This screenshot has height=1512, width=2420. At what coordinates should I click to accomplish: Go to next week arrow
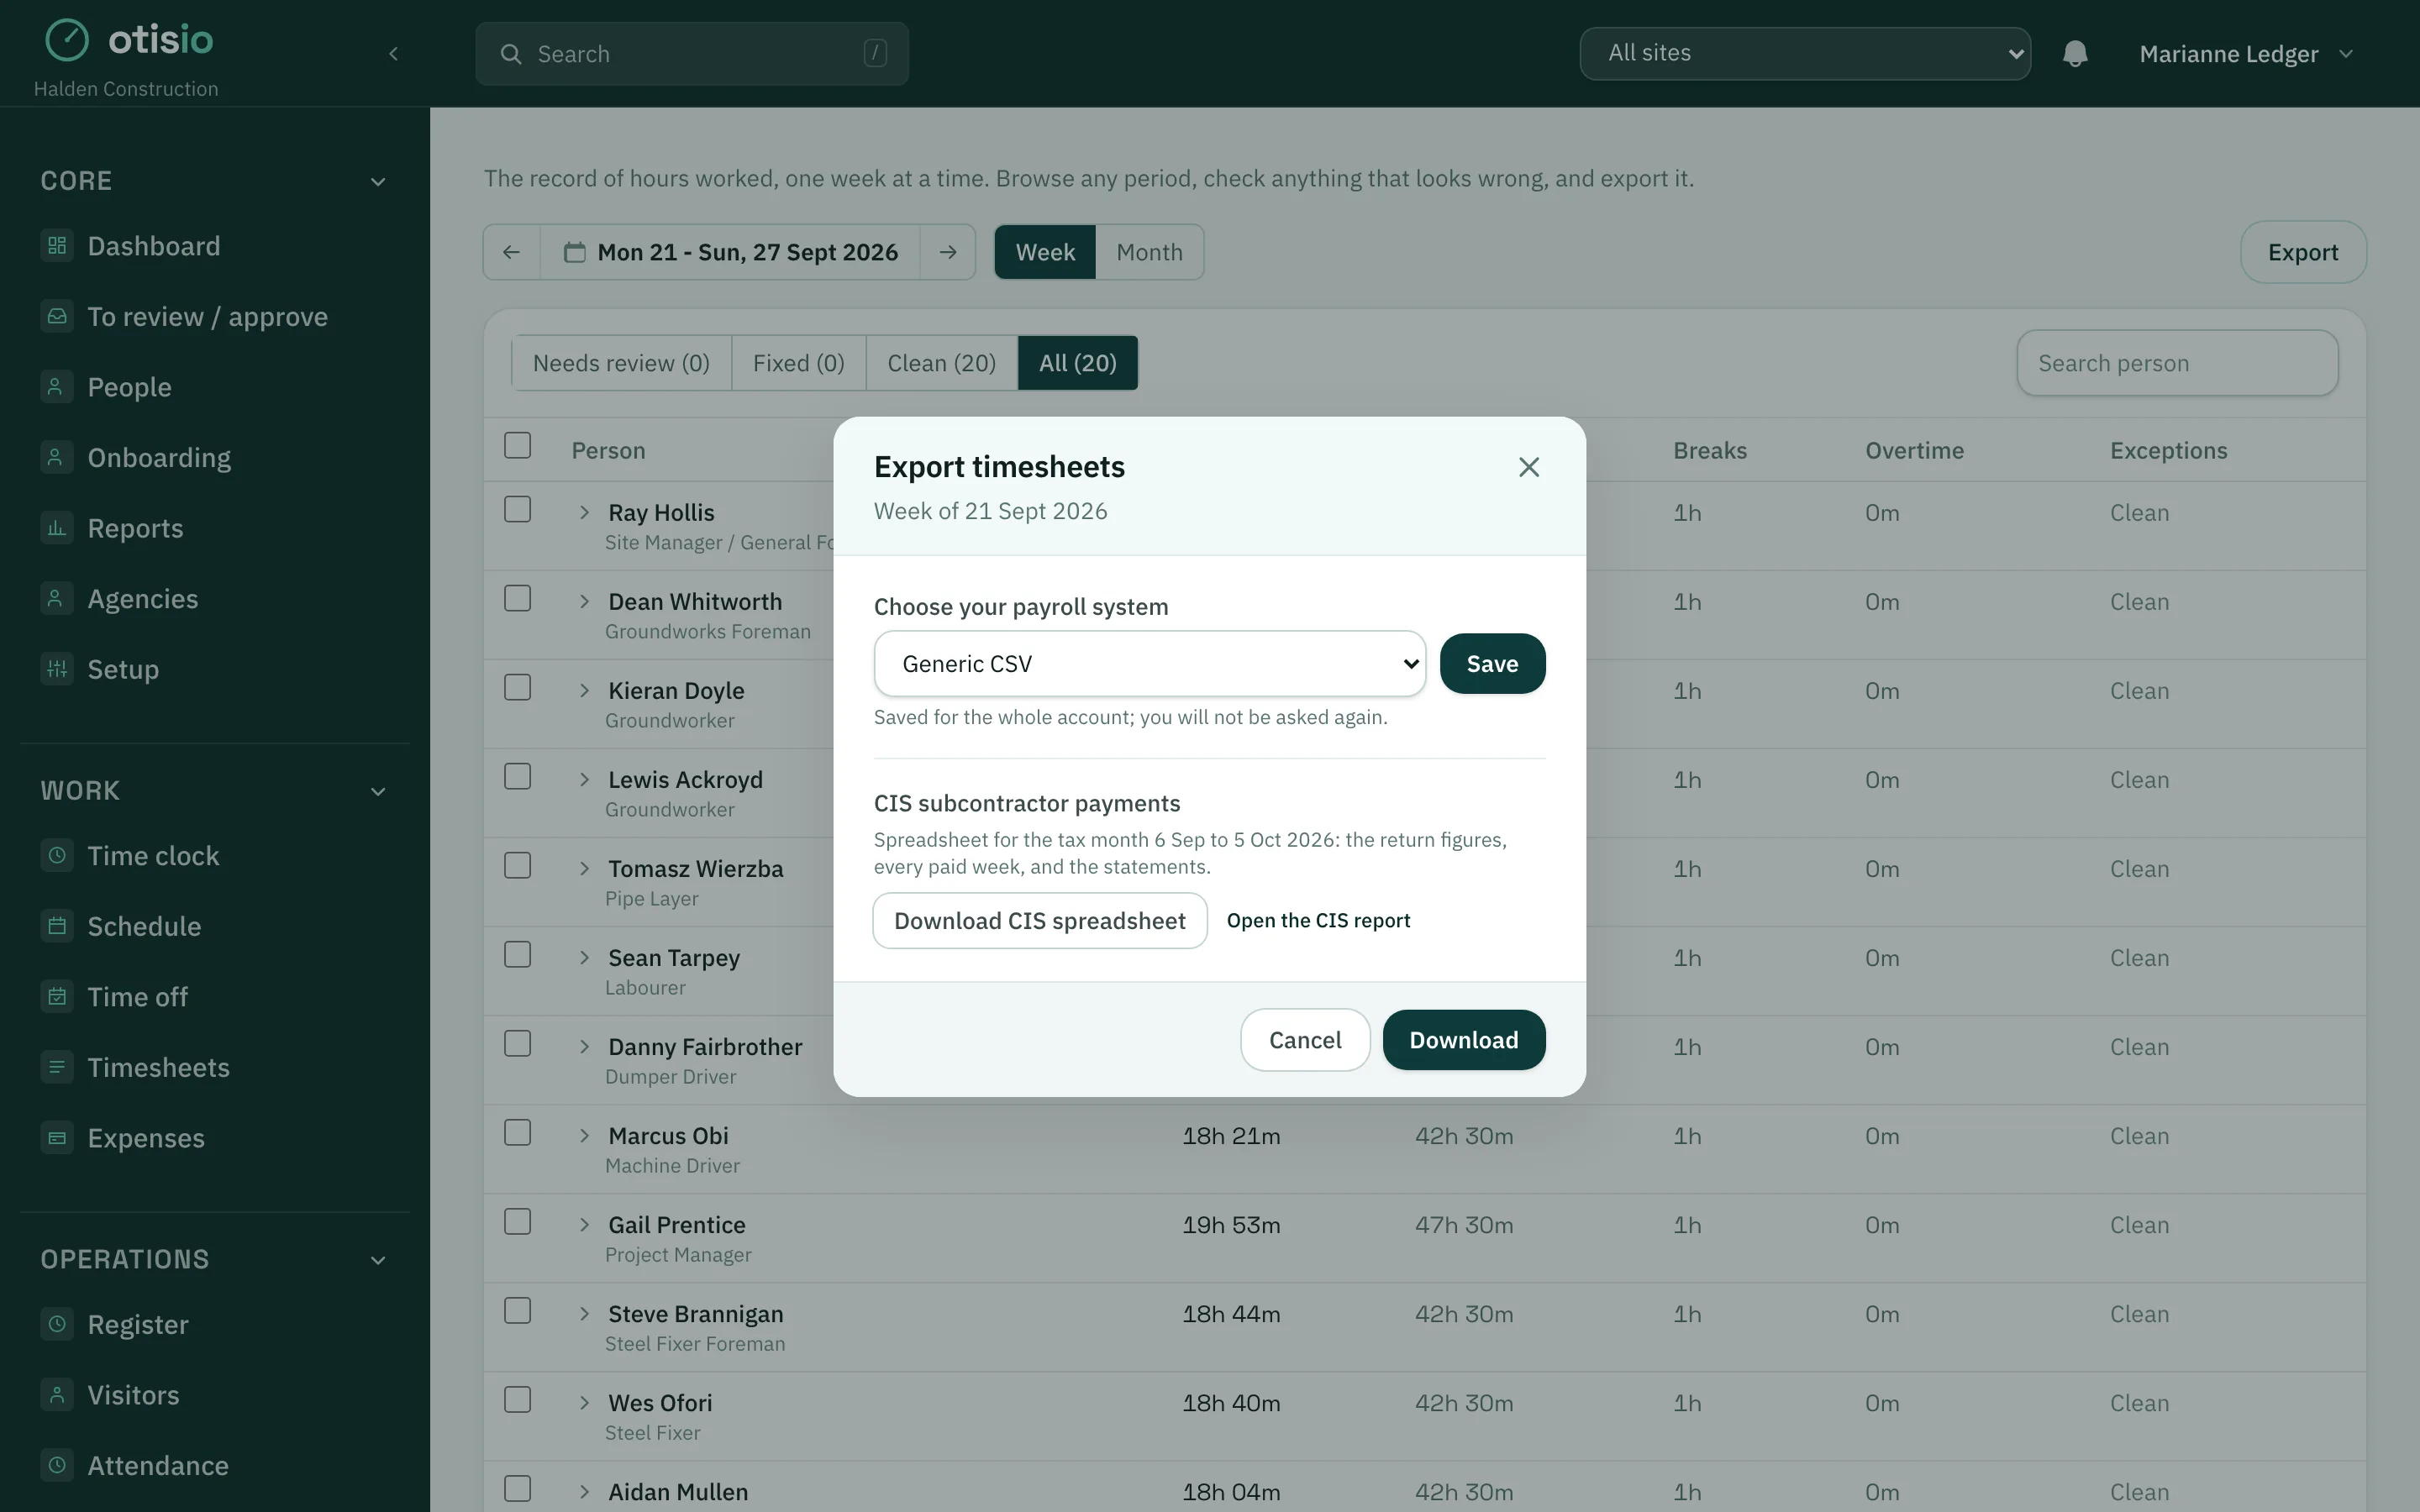point(948,252)
